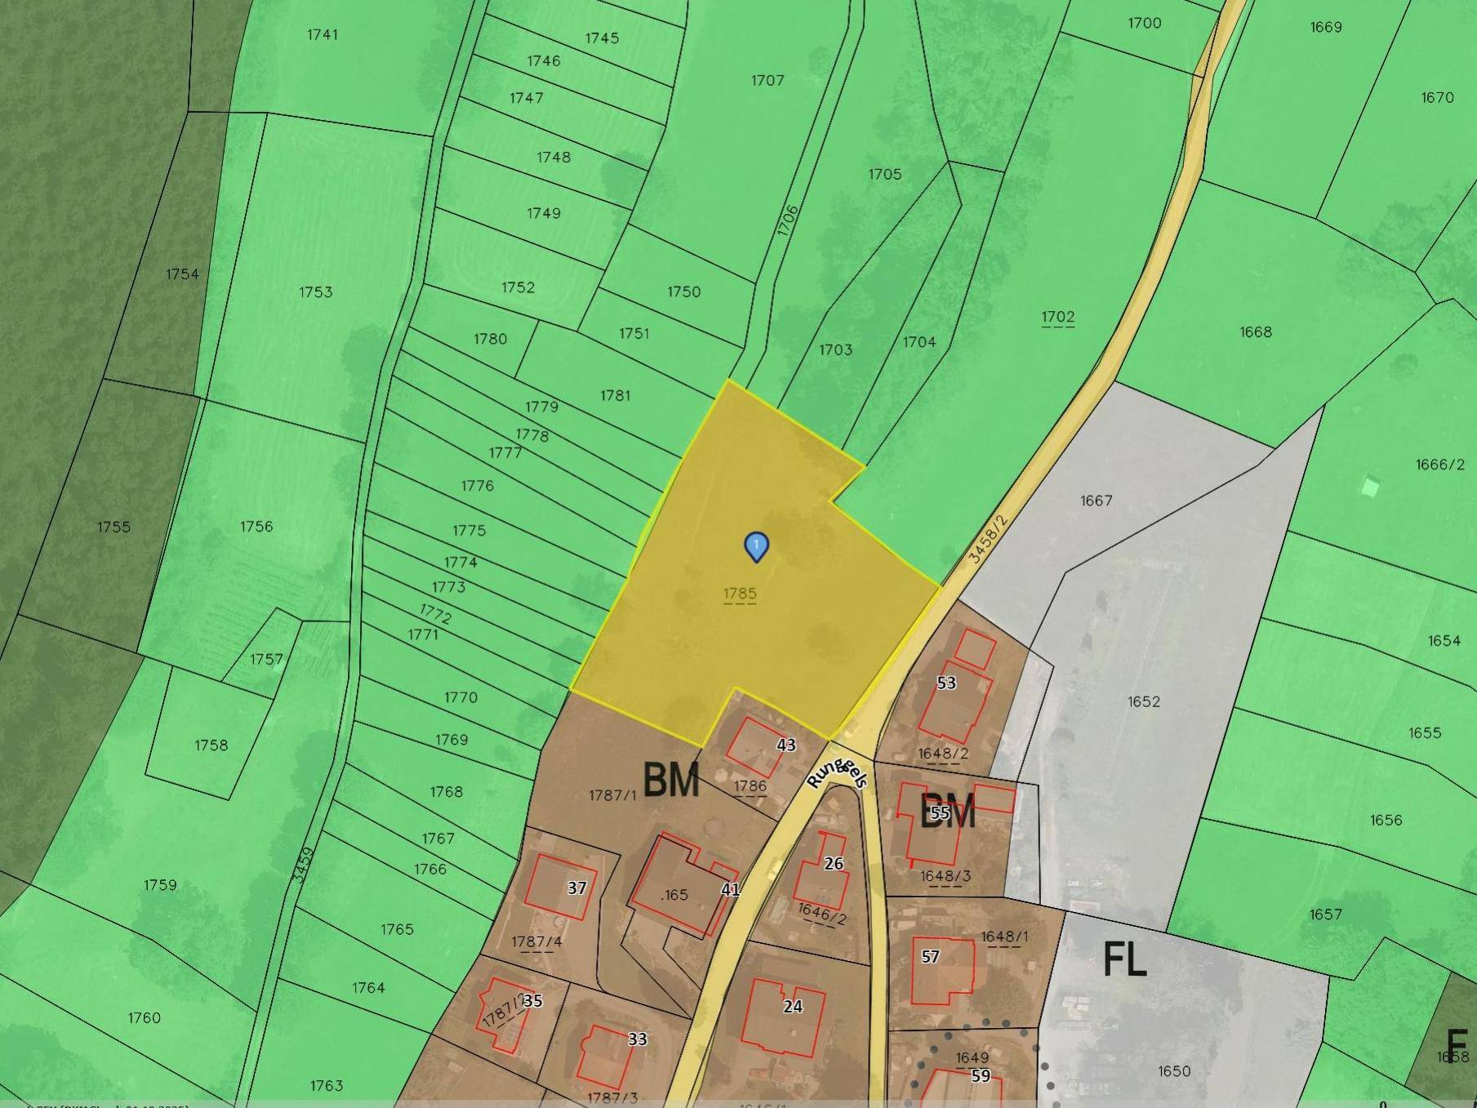Select parcel number 1704
Image resolution: width=1477 pixels, height=1108 pixels.
919,342
